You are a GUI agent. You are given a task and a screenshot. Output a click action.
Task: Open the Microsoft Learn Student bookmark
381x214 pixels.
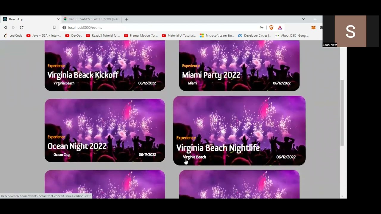tap(217, 35)
